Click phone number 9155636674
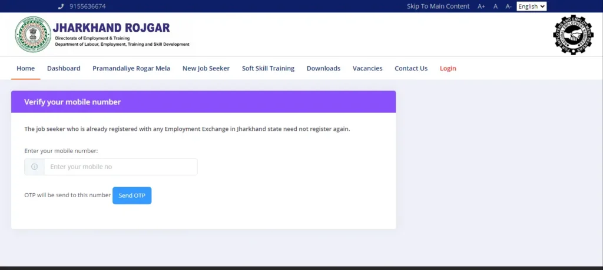Screen dimensions: 603x270 tap(88, 6)
